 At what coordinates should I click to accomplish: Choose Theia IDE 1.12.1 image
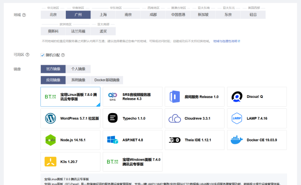point(194,140)
